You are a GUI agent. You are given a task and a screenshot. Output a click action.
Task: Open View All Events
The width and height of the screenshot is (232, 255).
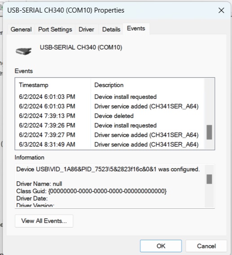pyautogui.click(x=44, y=221)
